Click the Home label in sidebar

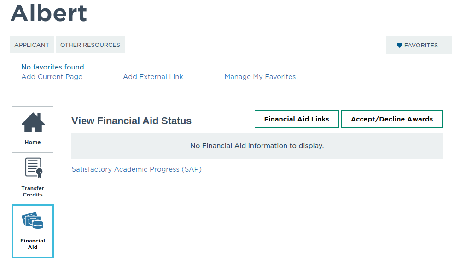coord(33,142)
